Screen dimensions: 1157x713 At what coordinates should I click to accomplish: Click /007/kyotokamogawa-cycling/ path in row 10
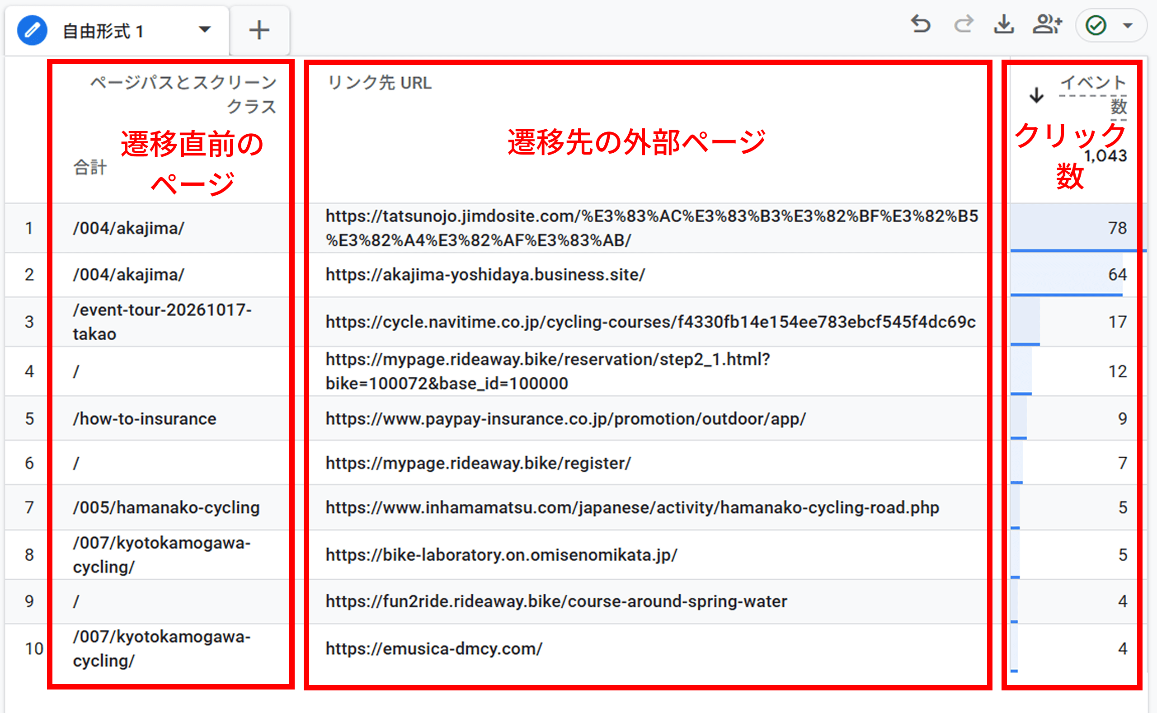point(162,648)
